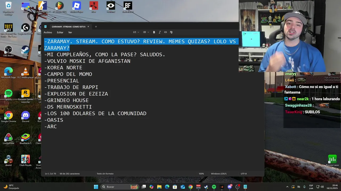Select the Rust desktop icon
This screenshot has width=341, height=191.
(x=94, y=7)
